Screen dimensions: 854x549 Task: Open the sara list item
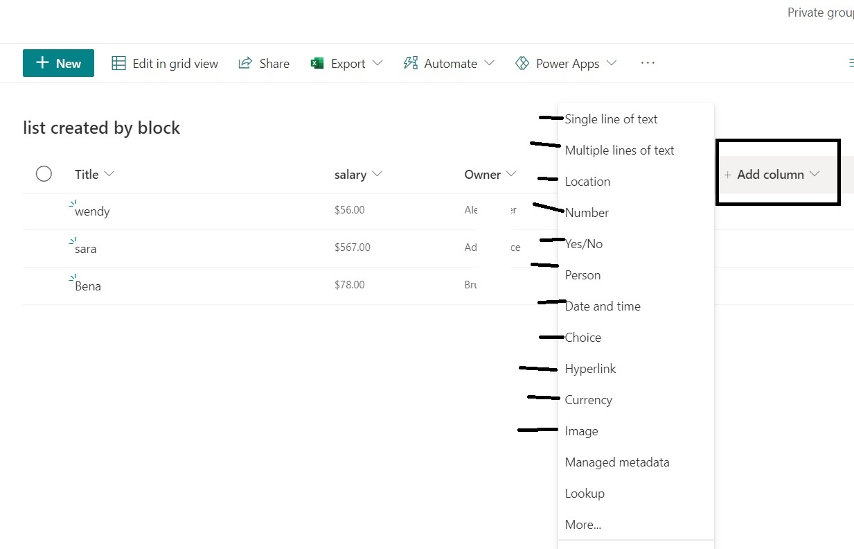[85, 249]
